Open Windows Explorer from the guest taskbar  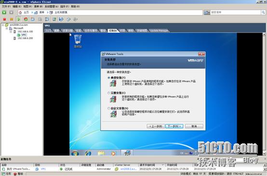pyautogui.click(x=101, y=153)
